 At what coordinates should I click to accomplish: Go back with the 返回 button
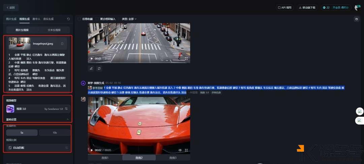[11, 8]
